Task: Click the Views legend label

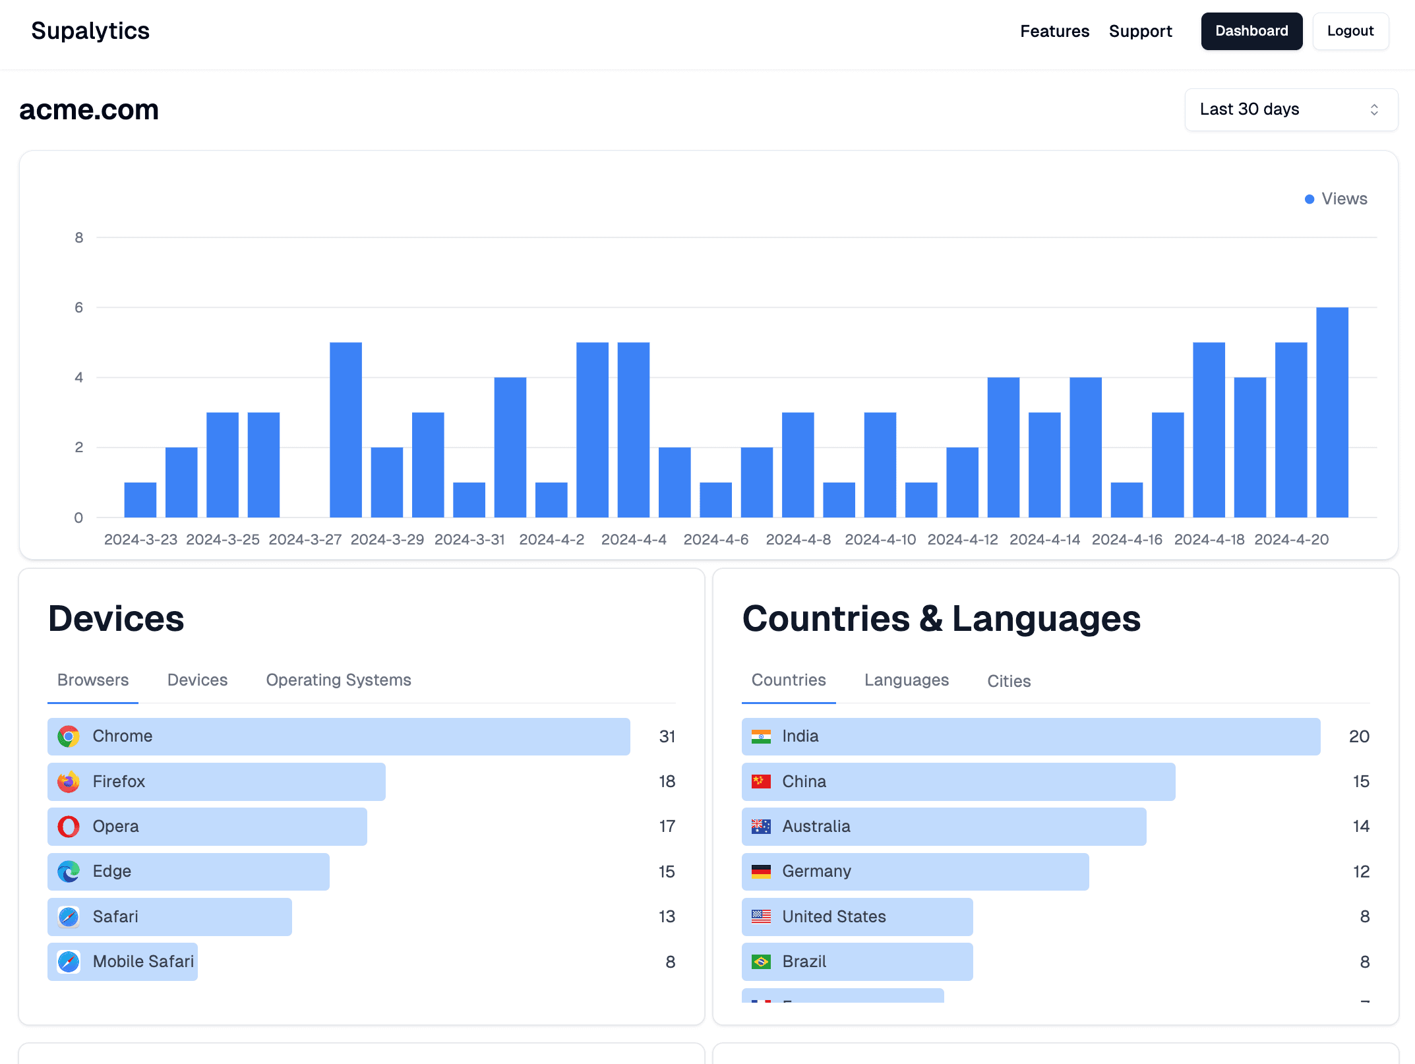Action: (1344, 199)
